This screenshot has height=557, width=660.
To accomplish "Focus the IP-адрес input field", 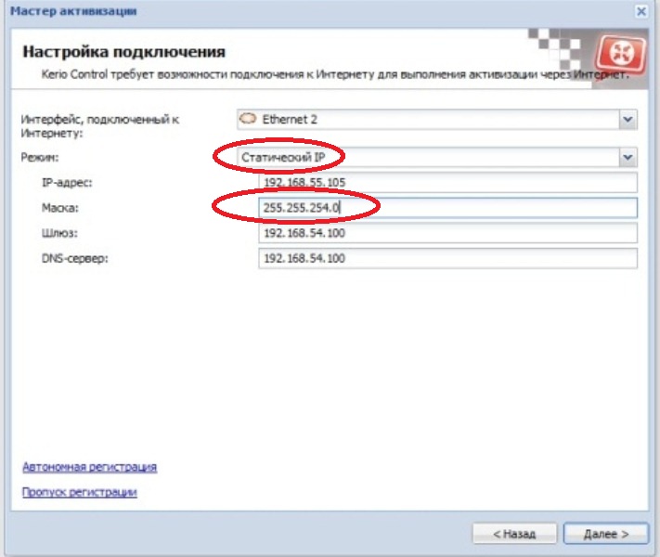I will pos(447,183).
